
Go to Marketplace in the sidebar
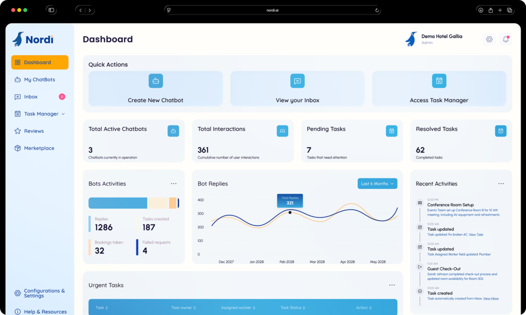39,148
